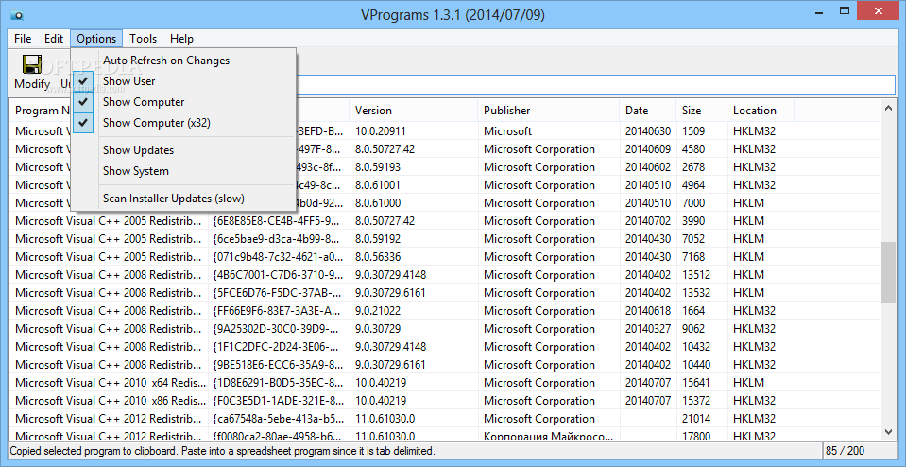
Task: Close the Options menu
Action: click(x=96, y=39)
